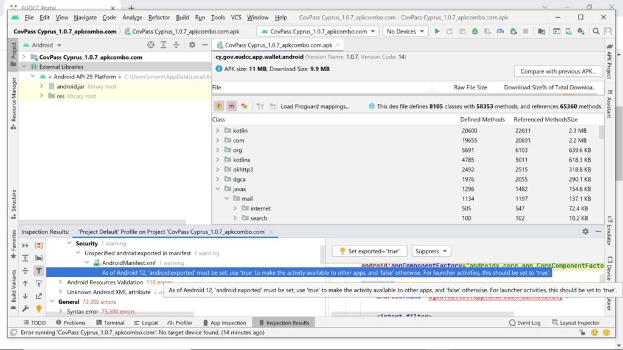Open the Project Structure folder icon
The height and width of the screenshot is (350, 623).
pos(541,32)
